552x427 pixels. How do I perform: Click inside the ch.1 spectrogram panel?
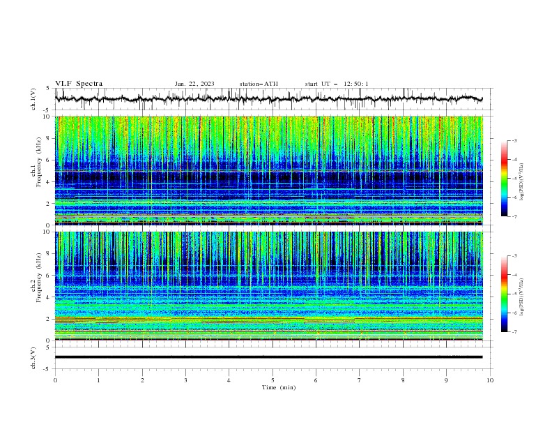[268, 170]
